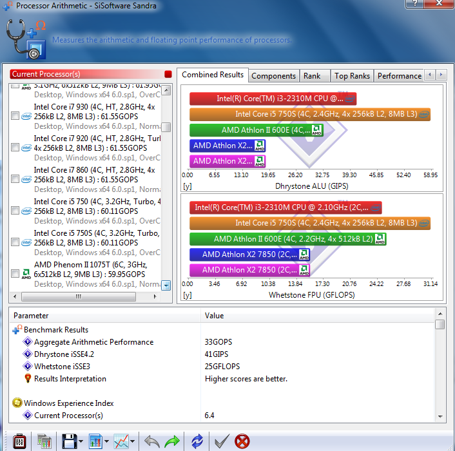Click parameter table scroll down arrow
Screen dimensions: 455x451
click(440, 417)
